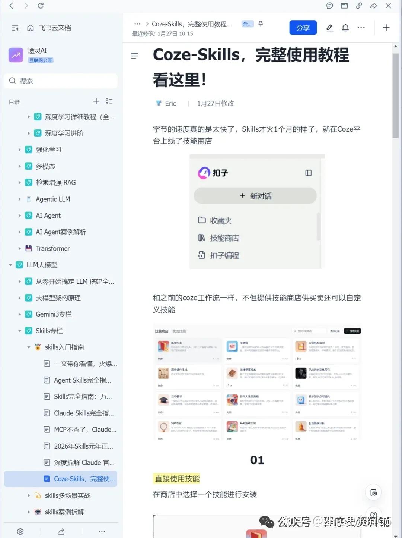
Task: Reload the page with refresh icon
Action: pyautogui.click(x=41, y=6)
